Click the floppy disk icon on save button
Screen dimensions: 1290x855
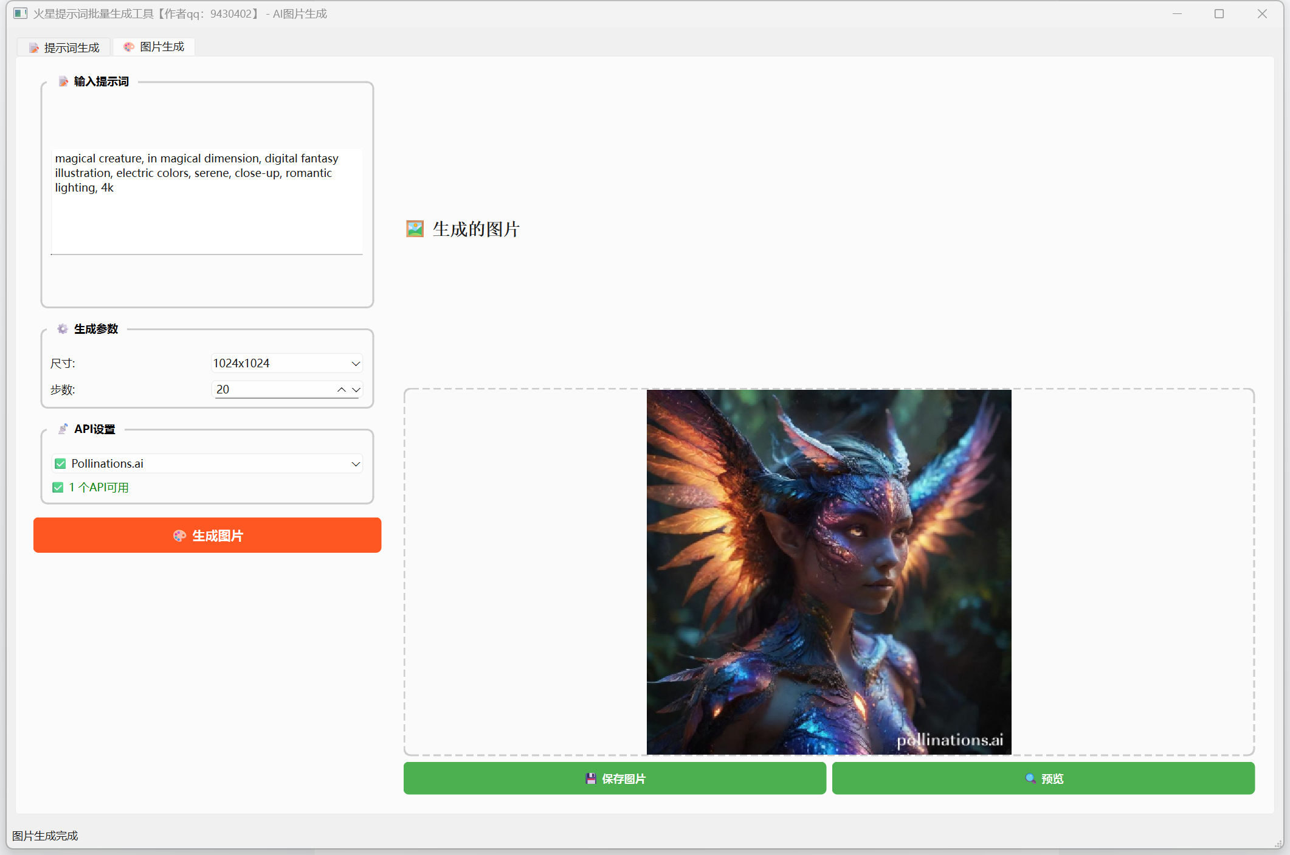[x=590, y=778]
